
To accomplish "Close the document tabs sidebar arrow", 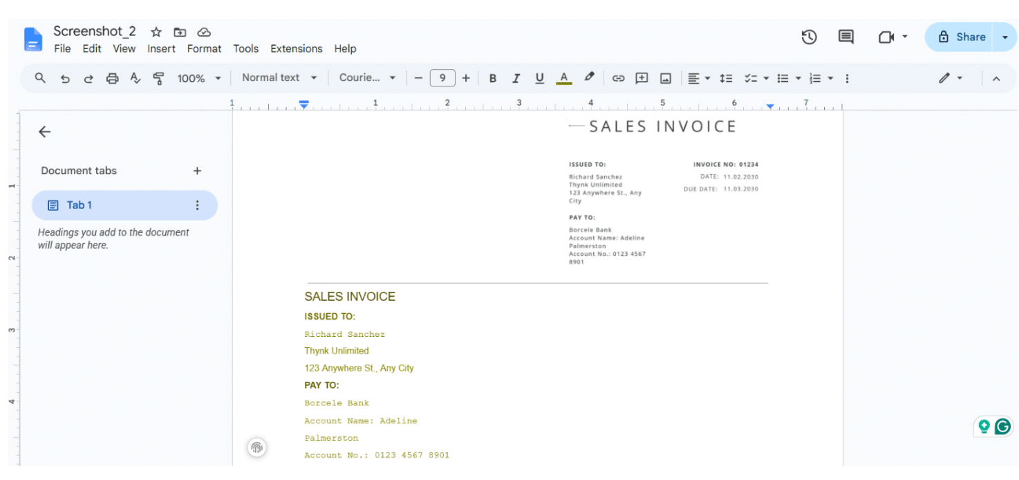I will click(45, 131).
